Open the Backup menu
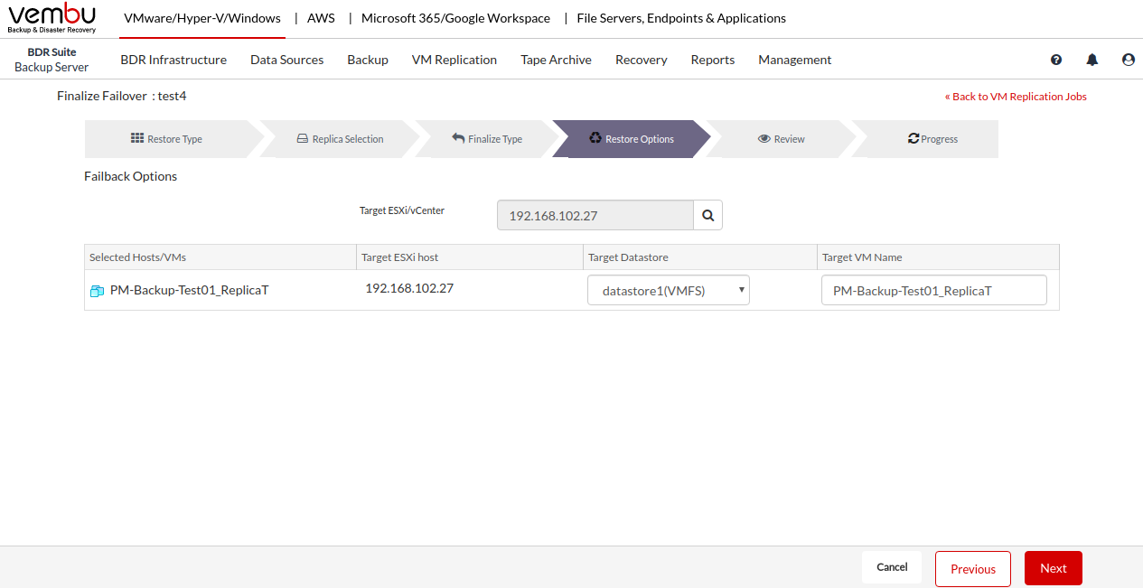This screenshot has height=588, width=1143. [368, 60]
